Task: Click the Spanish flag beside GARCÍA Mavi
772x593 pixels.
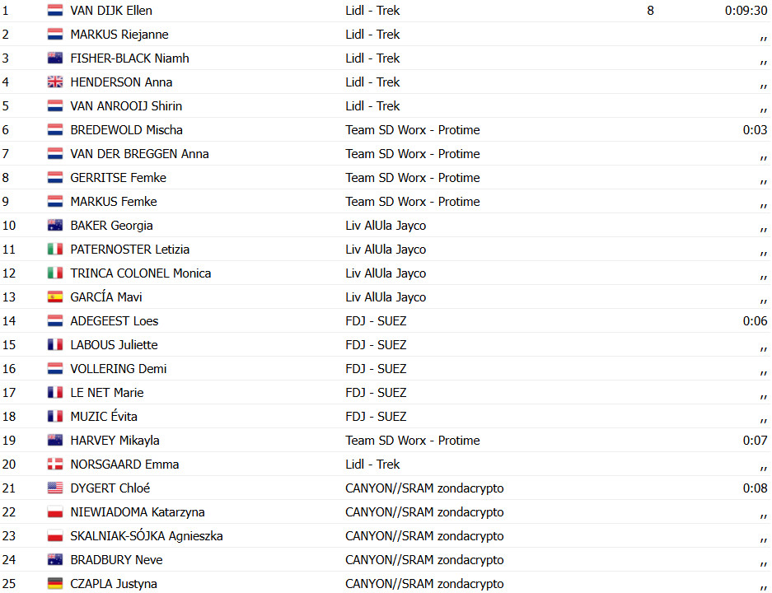Action: coord(55,296)
